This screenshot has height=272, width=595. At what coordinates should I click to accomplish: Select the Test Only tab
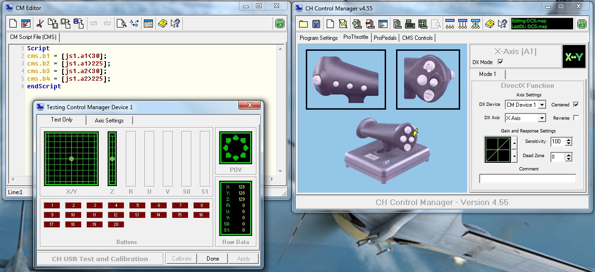click(x=62, y=120)
